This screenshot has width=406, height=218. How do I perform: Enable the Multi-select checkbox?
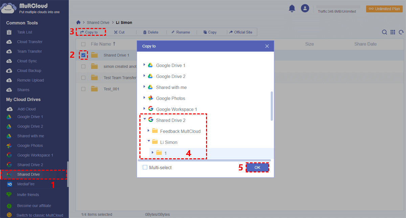[145, 167]
